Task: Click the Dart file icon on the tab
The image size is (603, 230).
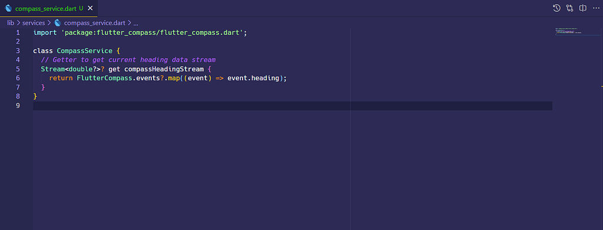Action: (8, 8)
